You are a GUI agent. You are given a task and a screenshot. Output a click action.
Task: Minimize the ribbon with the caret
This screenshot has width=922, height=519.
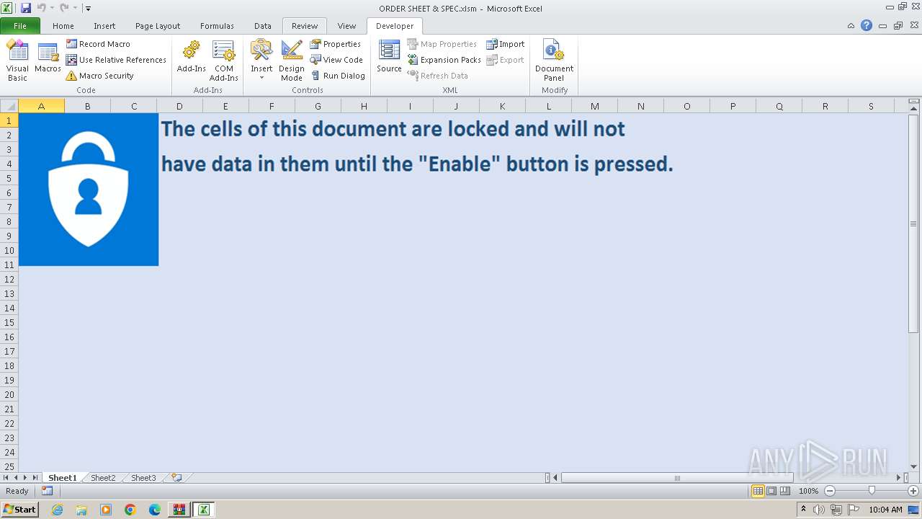tap(851, 26)
